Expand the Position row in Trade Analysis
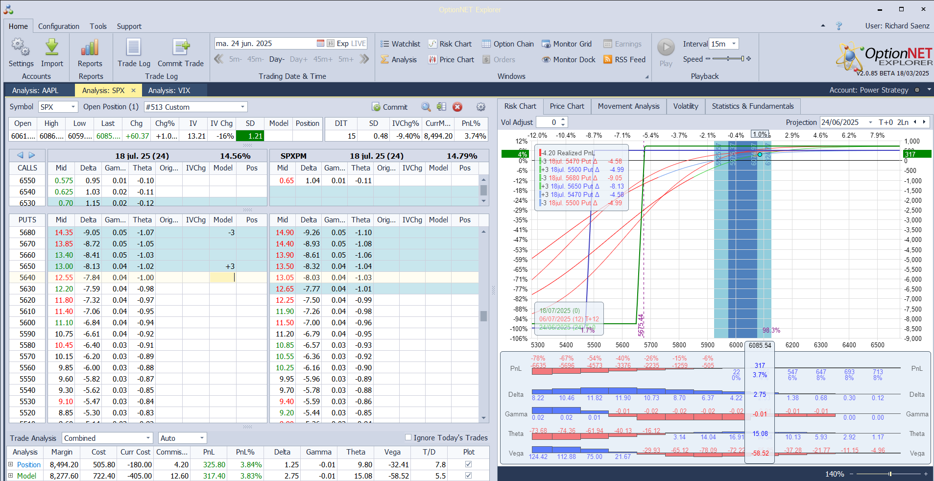The width and height of the screenshot is (934, 481). 10,464
